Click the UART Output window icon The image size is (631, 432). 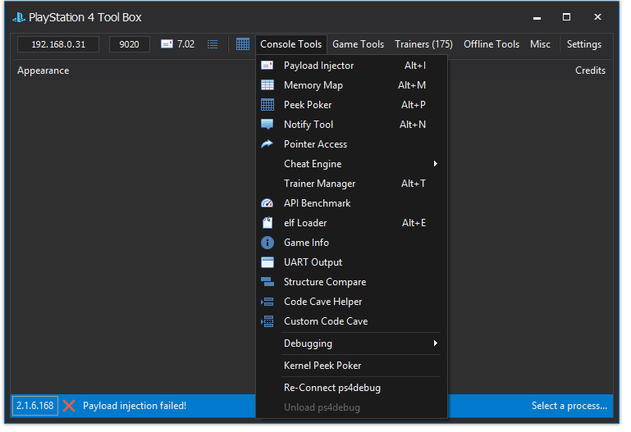click(x=267, y=262)
